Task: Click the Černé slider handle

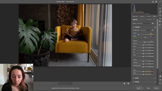Action: click(x=143, y=56)
